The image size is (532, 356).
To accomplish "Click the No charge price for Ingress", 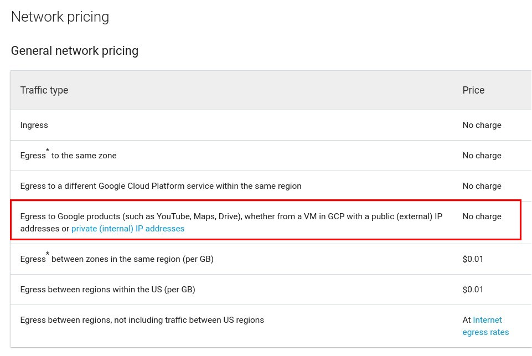I will click(482, 125).
